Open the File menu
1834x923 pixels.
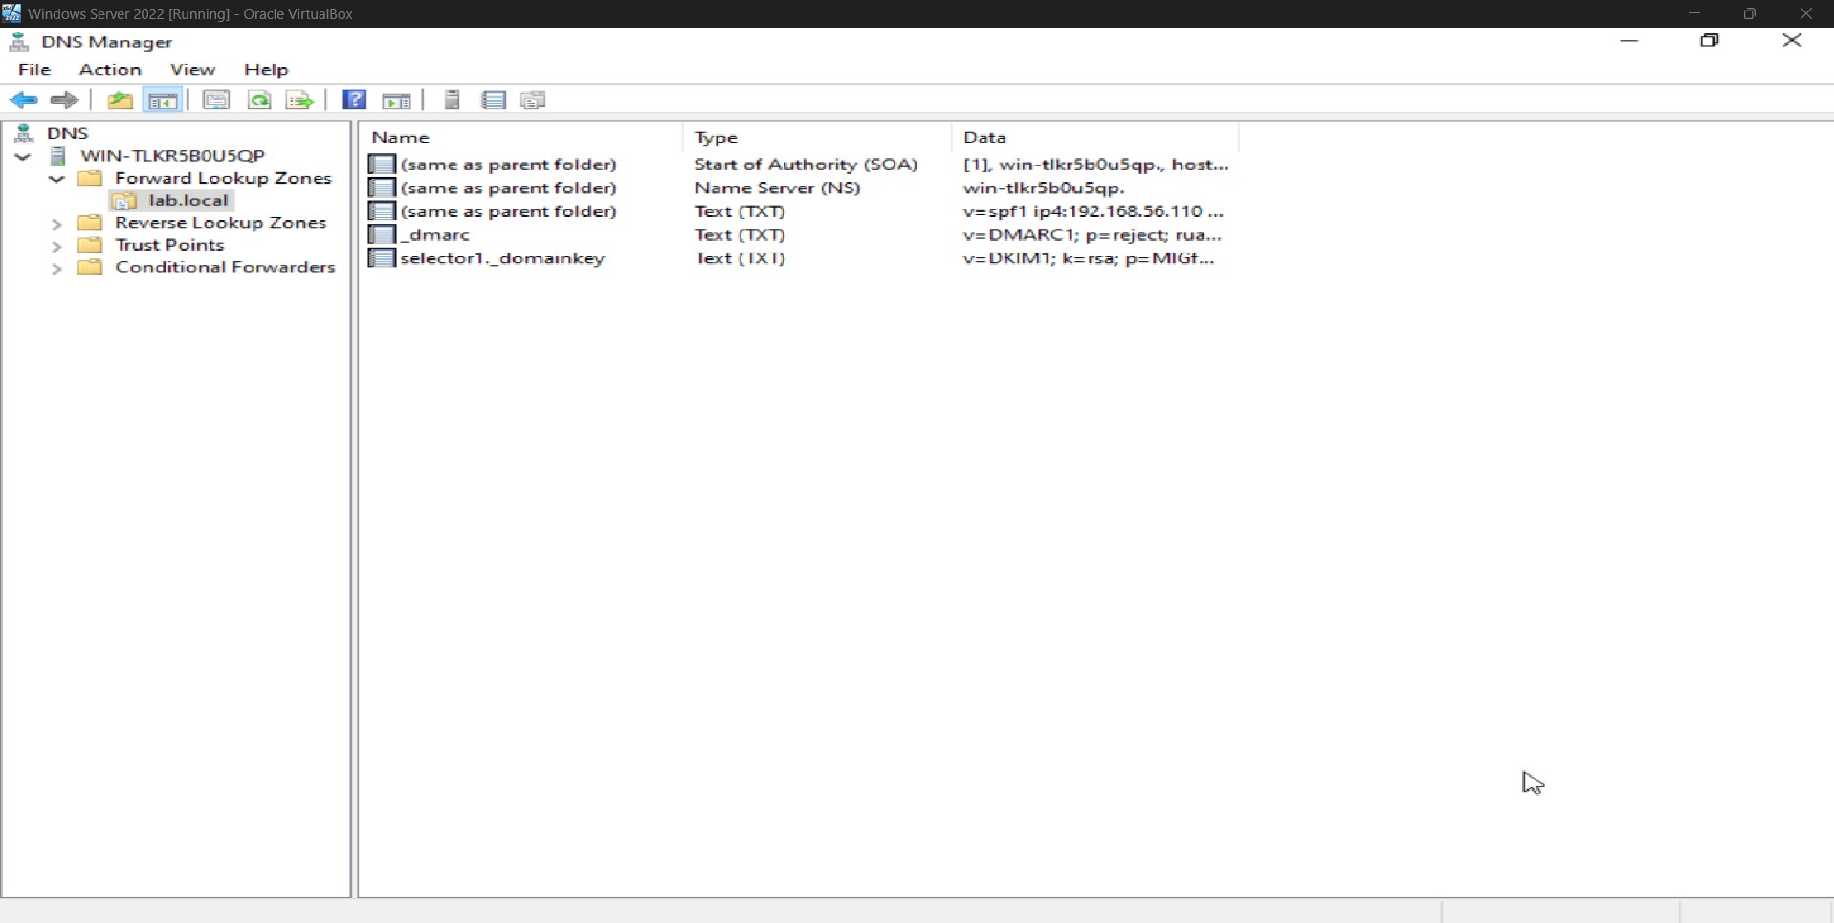[x=34, y=69]
